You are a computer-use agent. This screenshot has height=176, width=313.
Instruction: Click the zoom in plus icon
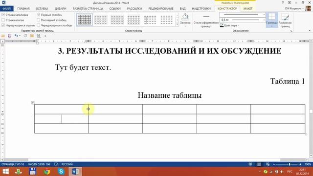click(x=300, y=164)
